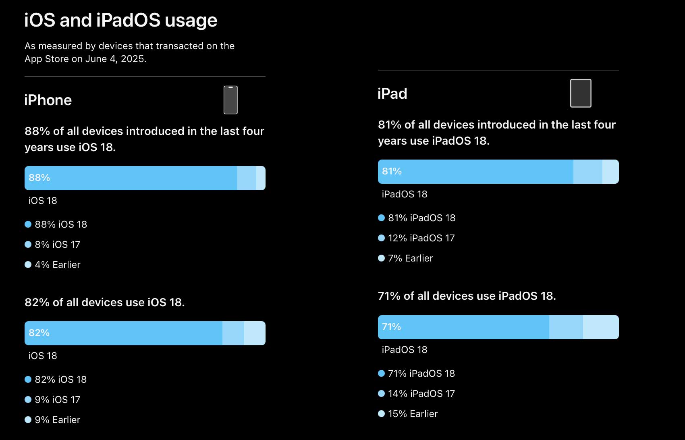Click the iPhone section heading
The image size is (685, 440).
pyautogui.click(x=48, y=100)
